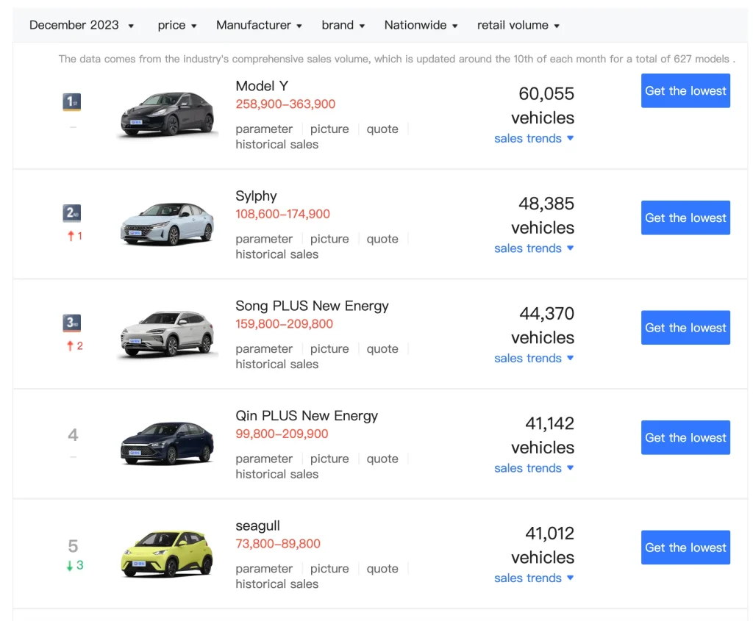Click Get the lowest for seagull
The image size is (753, 621).
tap(685, 548)
